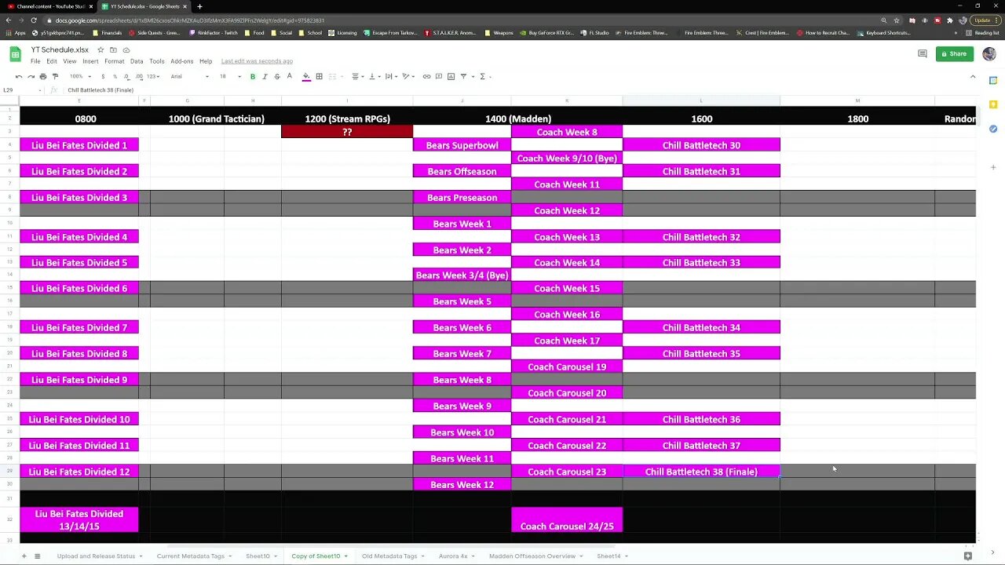This screenshot has width=1005, height=565.
Task: Move document with folder icon
Action: click(x=113, y=49)
